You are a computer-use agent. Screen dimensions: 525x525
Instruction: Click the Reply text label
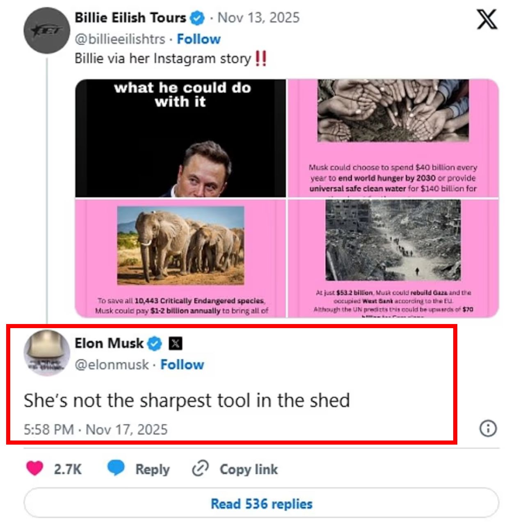tap(152, 469)
